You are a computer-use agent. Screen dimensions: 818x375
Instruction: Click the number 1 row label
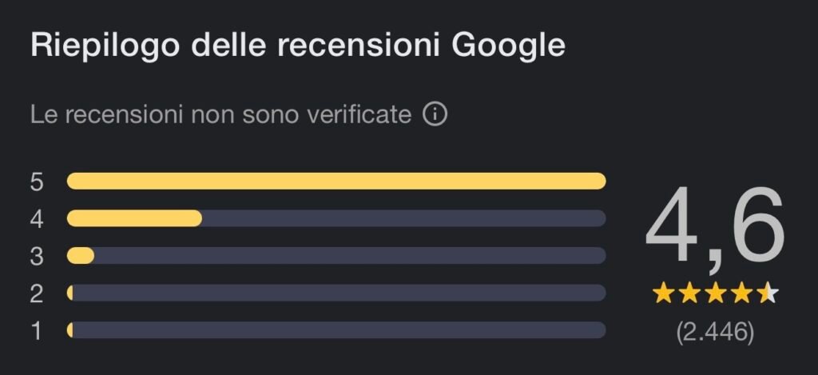(37, 330)
